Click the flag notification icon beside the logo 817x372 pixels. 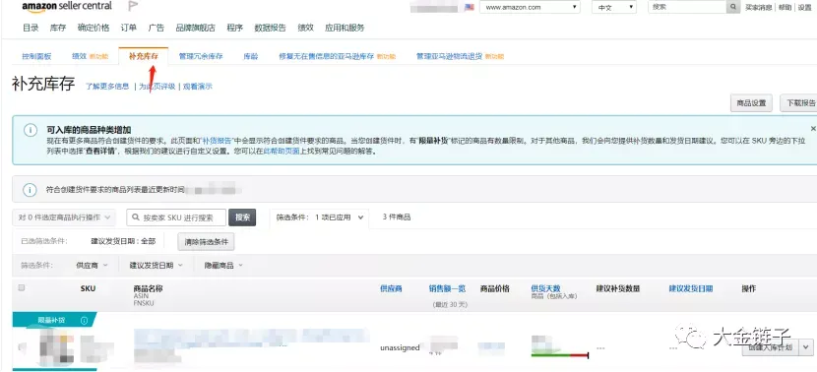coord(132,6)
